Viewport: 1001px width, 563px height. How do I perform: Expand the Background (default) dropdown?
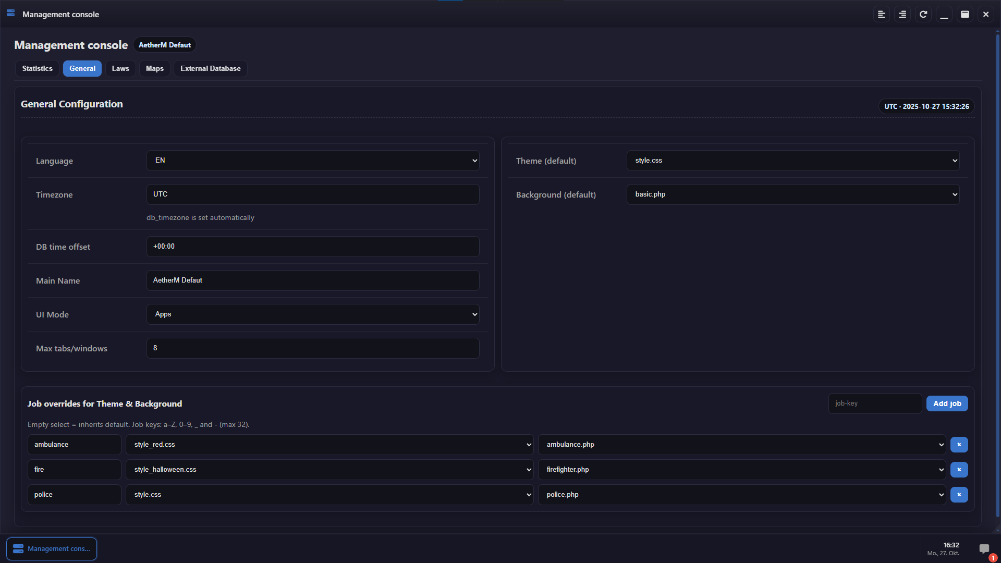(792, 194)
